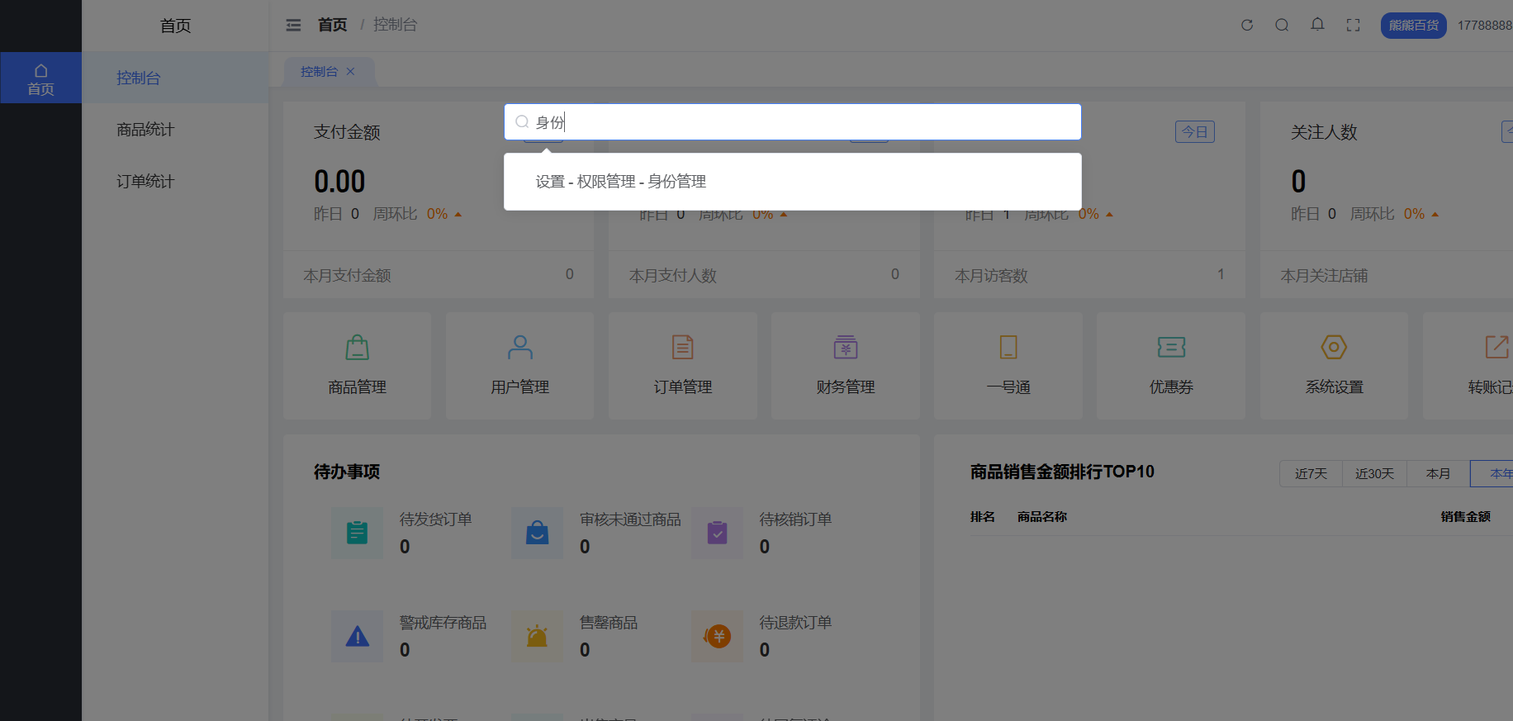Click the search magnifier icon in header
This screenshot has height=721, width=1513.
(1282, 25)
